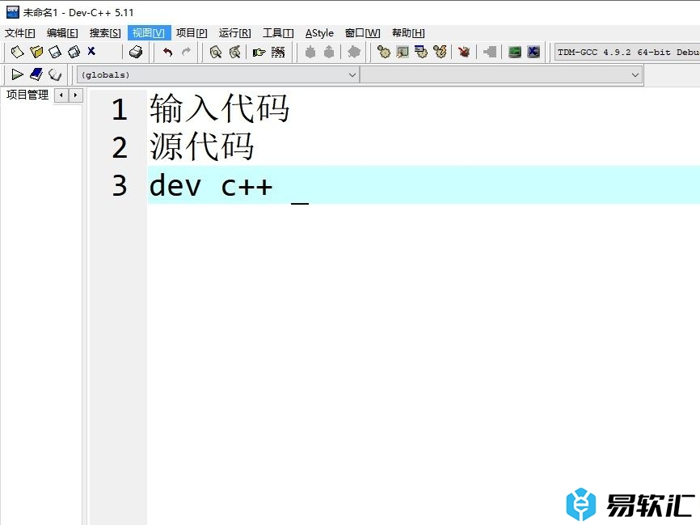Click line number 3 in the gutter

click(x=119, y=185)
